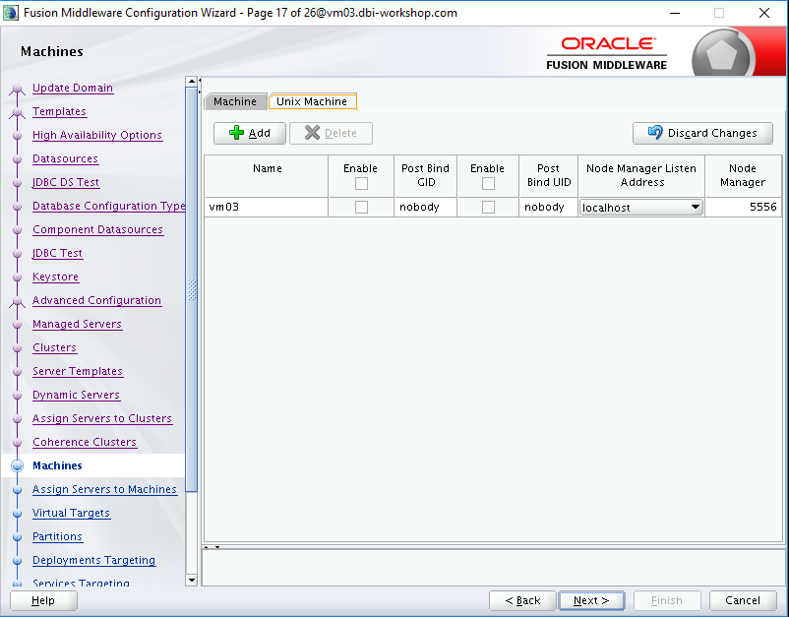Switch to the Machine tab
The height and width of the screenshot is (617, 789).
[x=235, y=101]
